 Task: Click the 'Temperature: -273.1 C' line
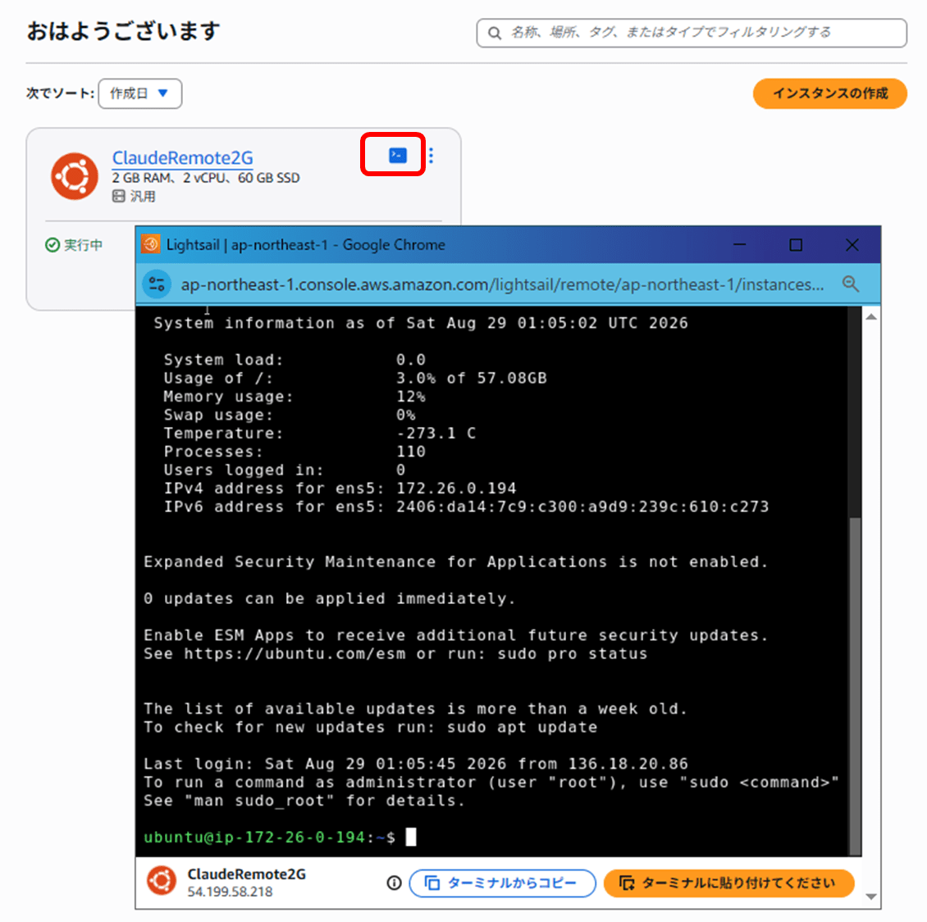click(320, 433)
